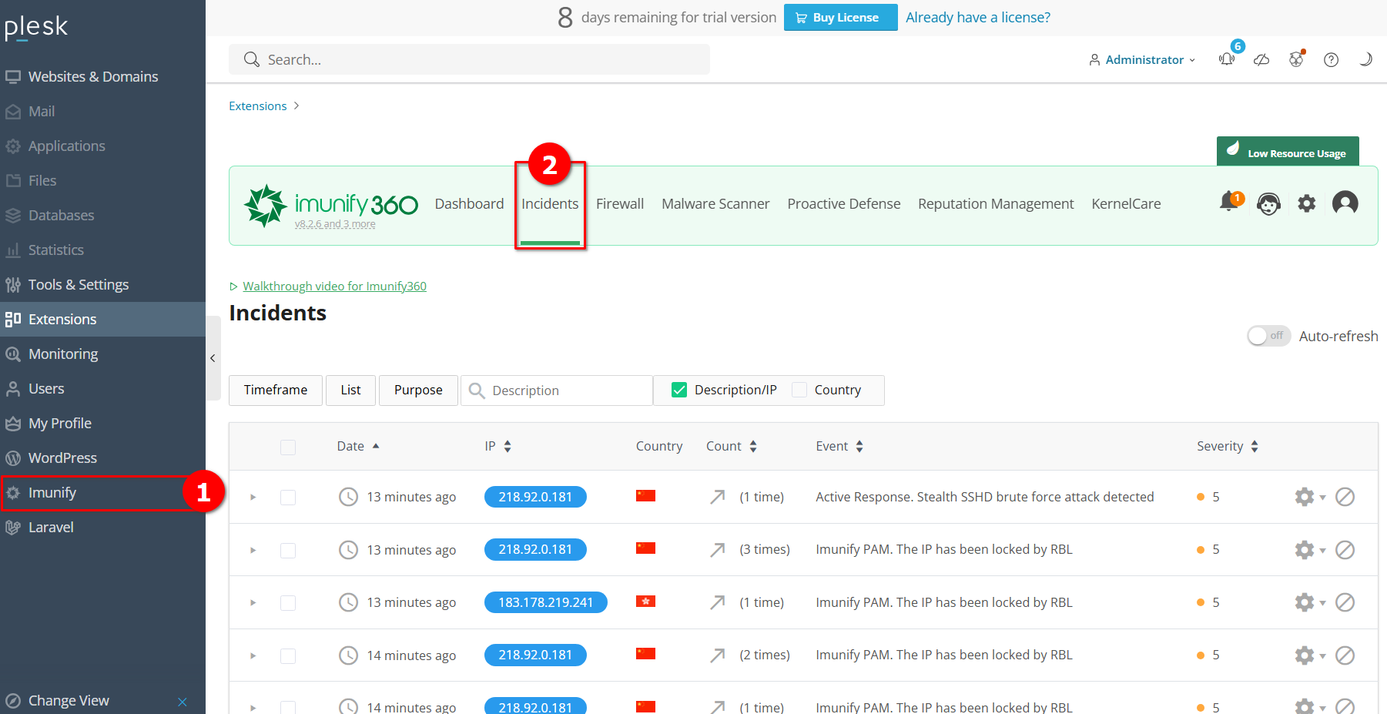Click the arrow icon in the (2 times) row
This screenshot has height=714, width=1387.
pyautogui.click(x=717, y=655)
